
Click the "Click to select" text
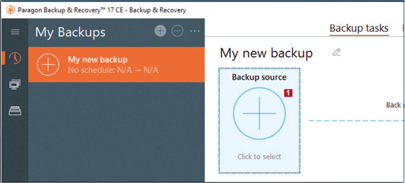(259, 157)
